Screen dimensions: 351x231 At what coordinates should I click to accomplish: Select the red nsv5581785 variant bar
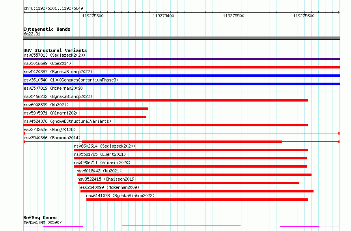[x=190, y=158]
